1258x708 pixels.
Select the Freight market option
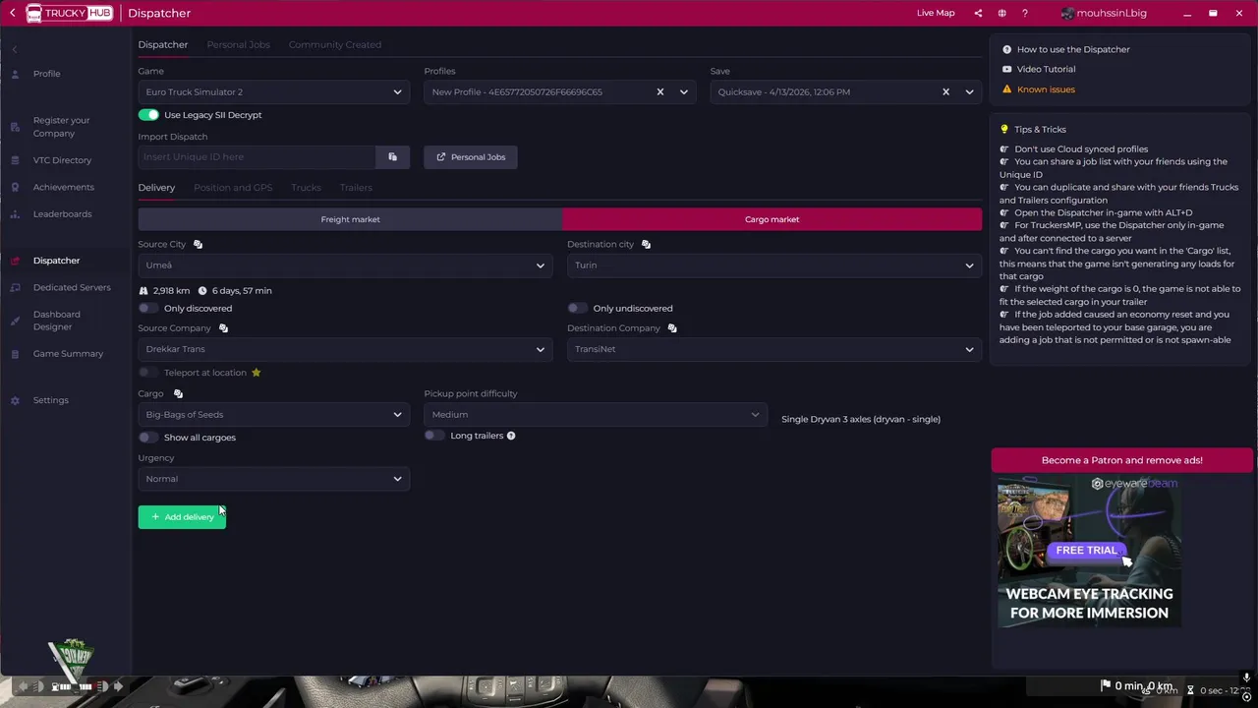[350, 219]
